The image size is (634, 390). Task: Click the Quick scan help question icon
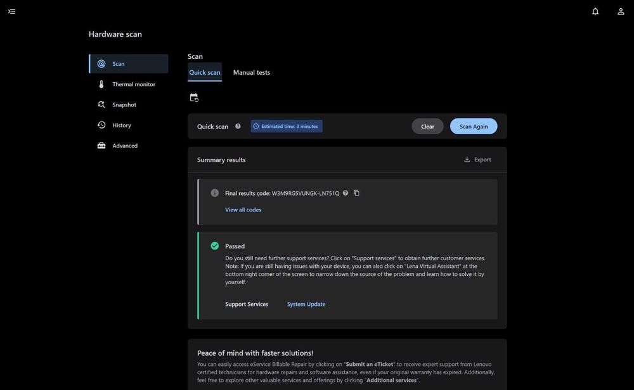(238, 126)
